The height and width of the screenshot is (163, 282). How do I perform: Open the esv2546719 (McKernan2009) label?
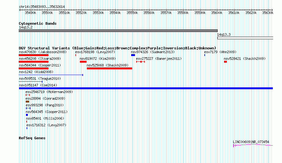(x=49, y=92)
